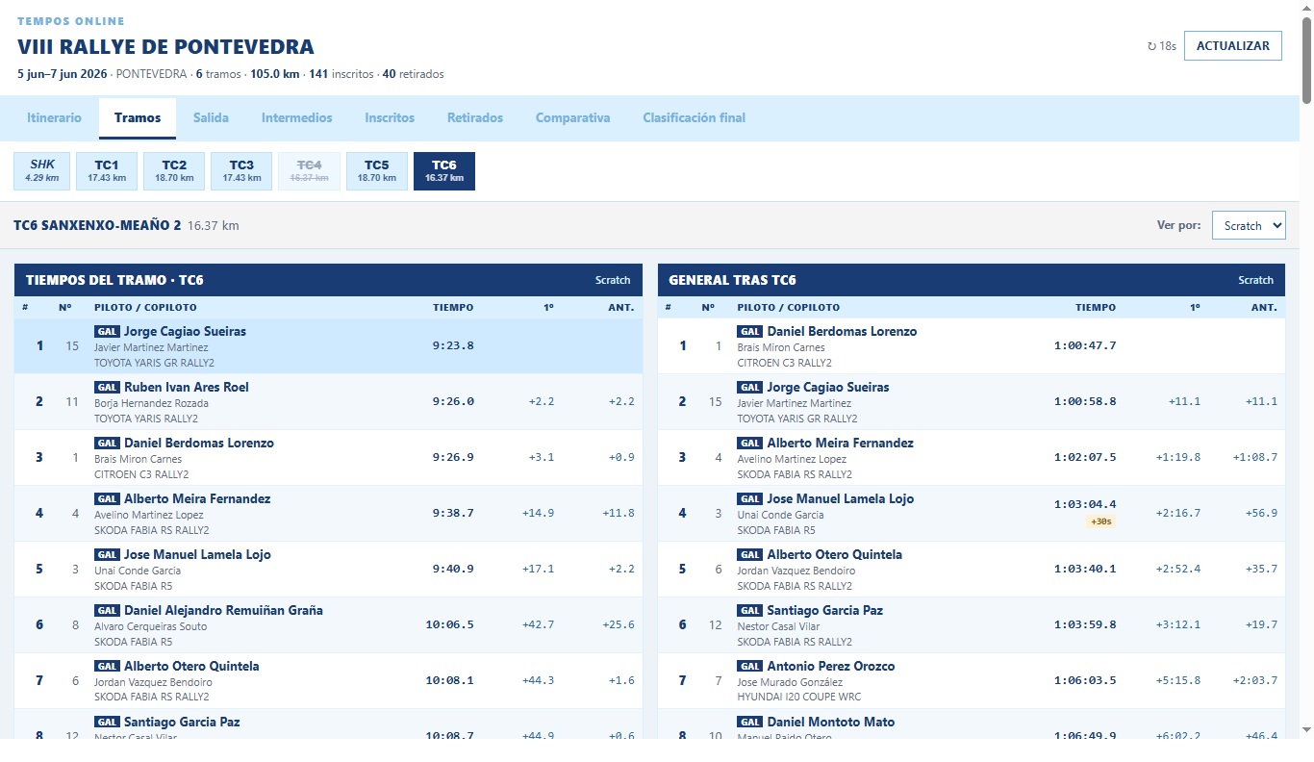
Task: Open the Ver por Scratch dropdown
Action: pyautogui.click(x=1249, y=225)
